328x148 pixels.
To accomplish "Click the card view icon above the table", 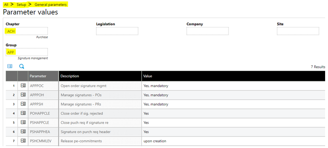I will pyautogui.click(x=10, y=66).
